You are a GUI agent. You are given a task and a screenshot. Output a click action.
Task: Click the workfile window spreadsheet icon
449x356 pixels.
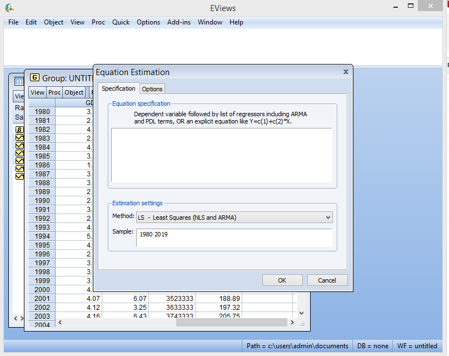pos(19,82)
